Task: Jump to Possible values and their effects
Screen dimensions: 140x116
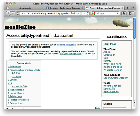Action: point(24,70)
